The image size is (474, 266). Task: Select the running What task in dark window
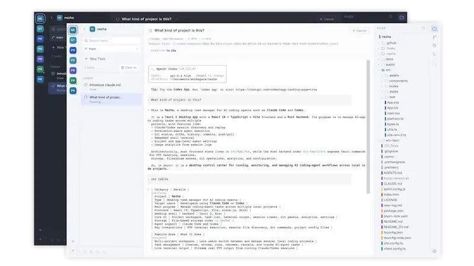[57, 87]
